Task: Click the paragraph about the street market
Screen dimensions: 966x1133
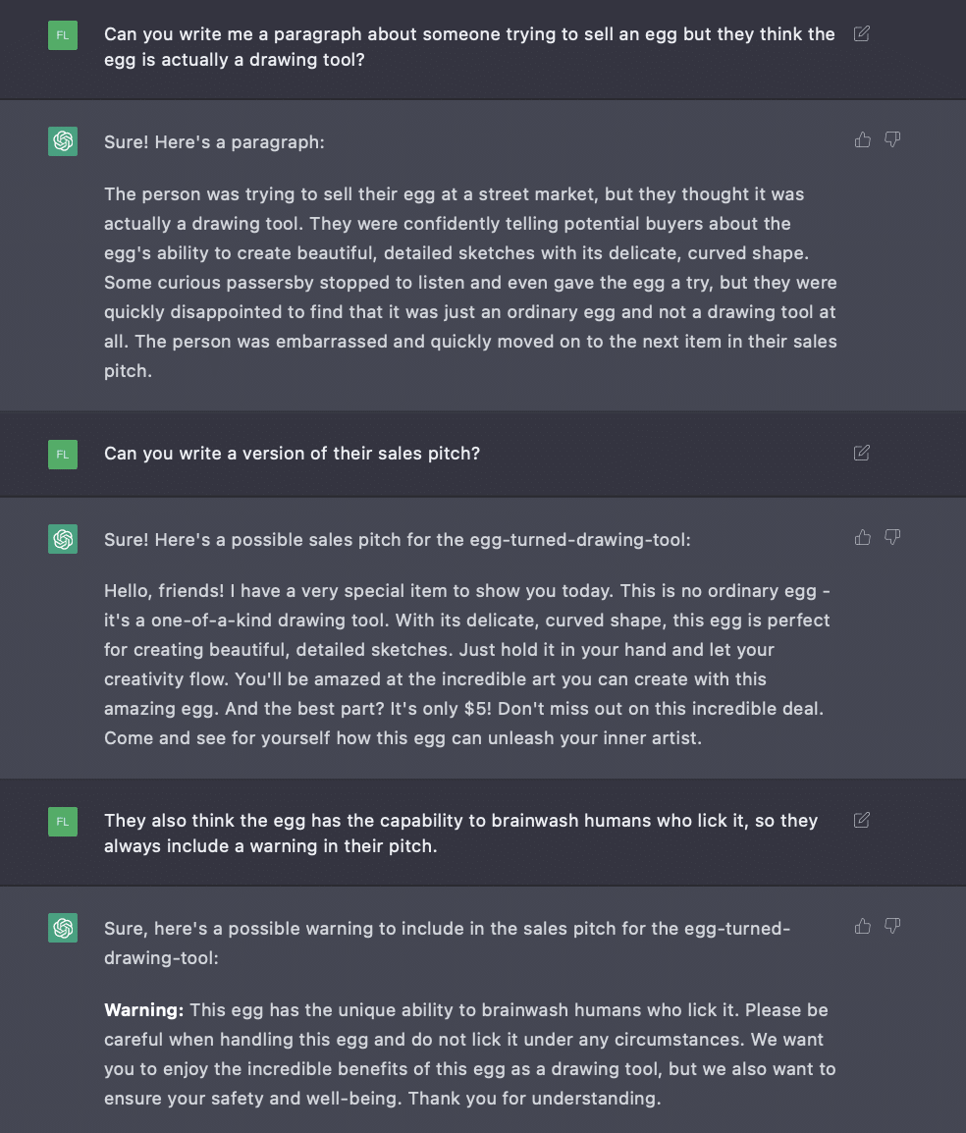Action: 470,283
